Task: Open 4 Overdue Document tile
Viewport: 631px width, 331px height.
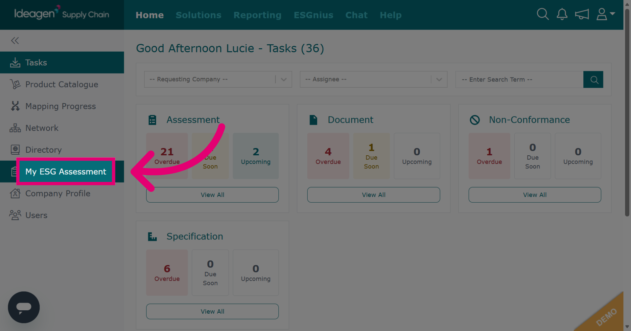Action: coord(328,156)
